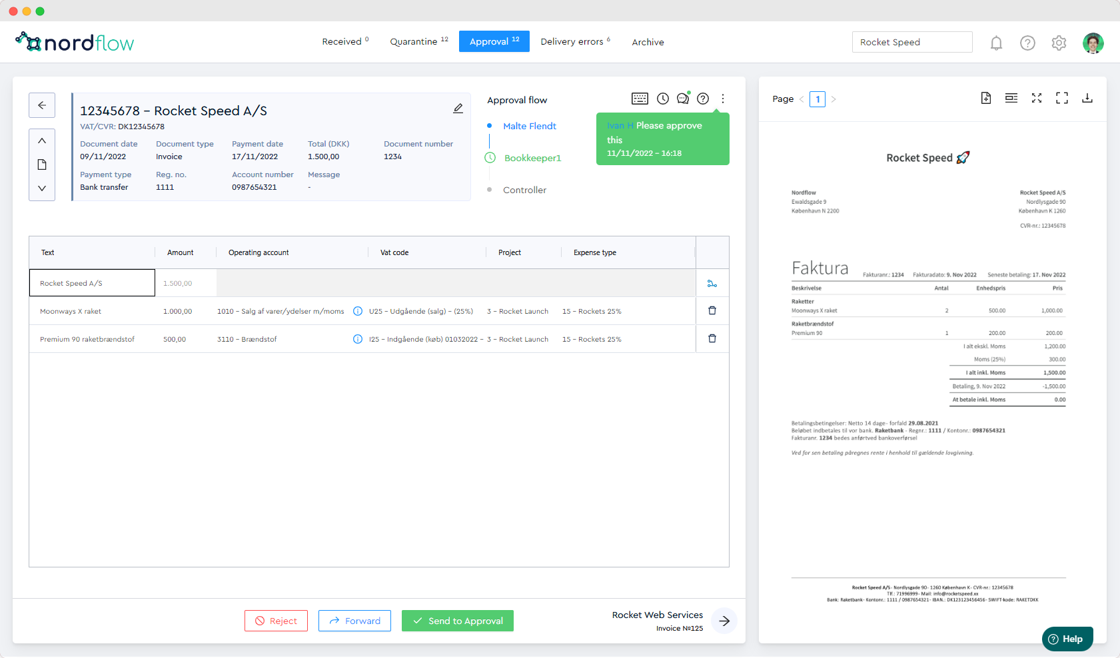Switch to the Quarantine tab
The height and width of the screenshot is (658, 1120).
(419, 42)
